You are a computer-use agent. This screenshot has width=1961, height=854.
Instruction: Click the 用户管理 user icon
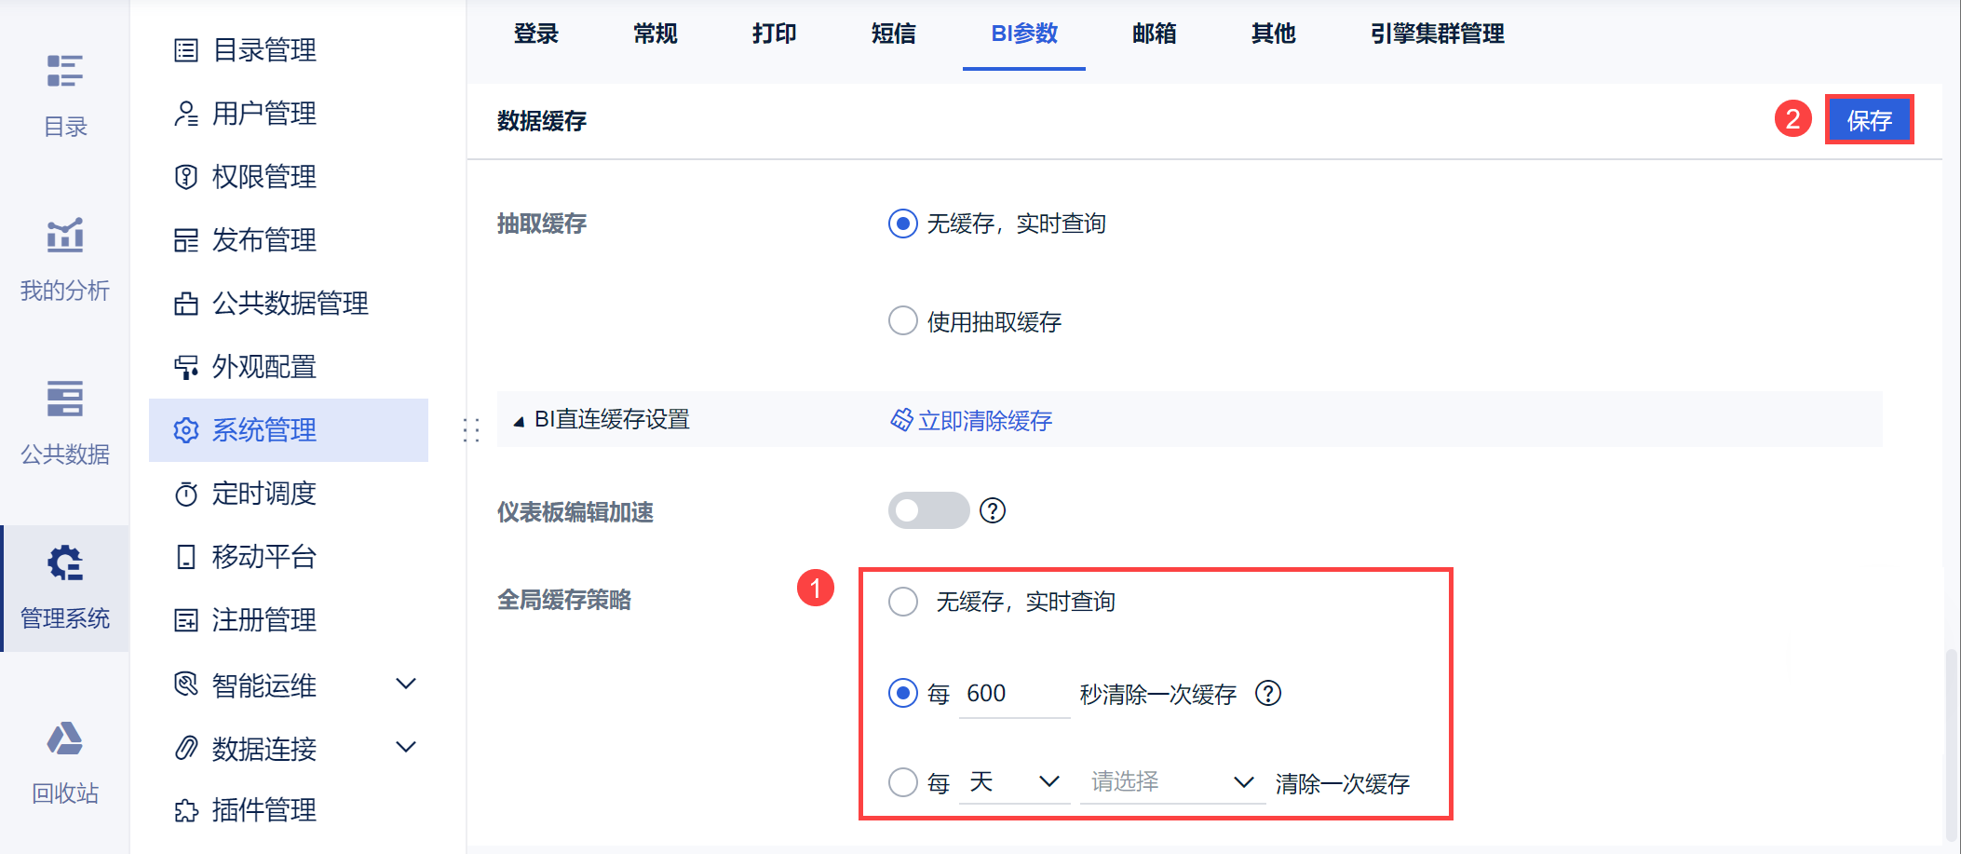click(186, 114)
